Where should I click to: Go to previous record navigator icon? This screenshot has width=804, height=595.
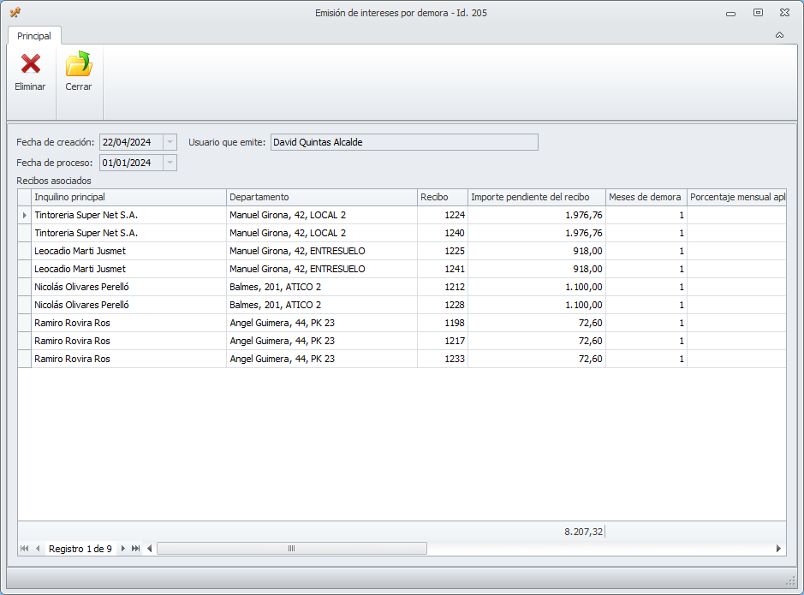(38, 548)
